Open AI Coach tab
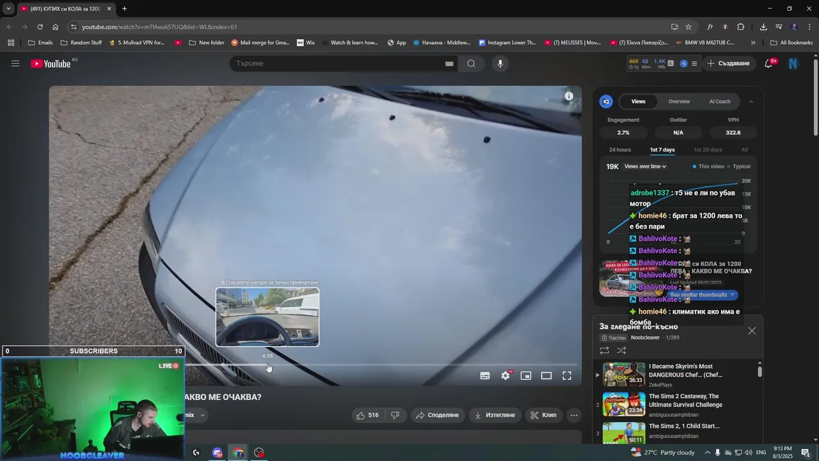The width and height of the screenshot is (819, 461). (x=720, y=101)
